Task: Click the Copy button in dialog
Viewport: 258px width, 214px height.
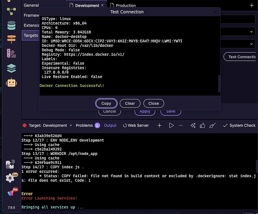Action: (106, 104)
